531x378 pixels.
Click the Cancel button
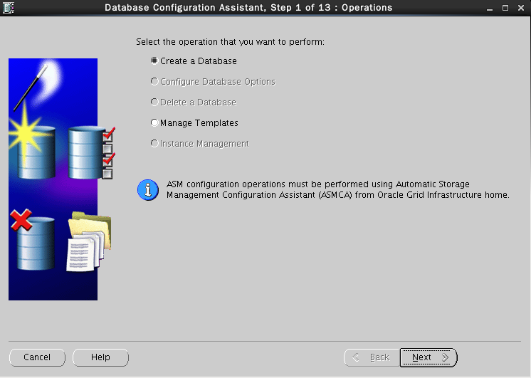pyautogui.click(x=37, y=357)
